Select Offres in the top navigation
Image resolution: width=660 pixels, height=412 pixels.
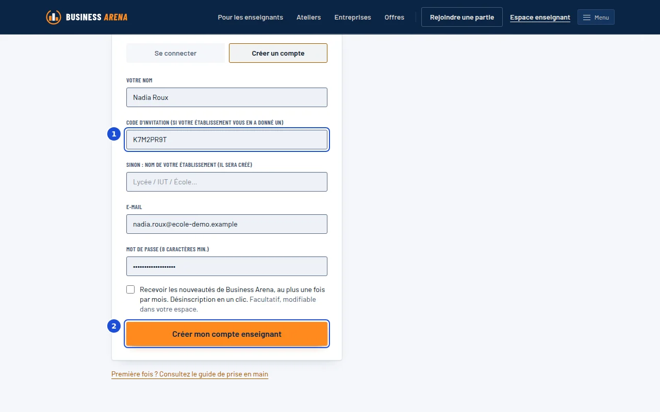pyautogui.click(x=394, y=18)
